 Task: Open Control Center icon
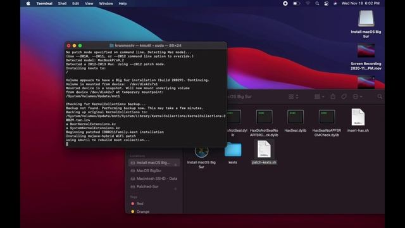[327, 3]
